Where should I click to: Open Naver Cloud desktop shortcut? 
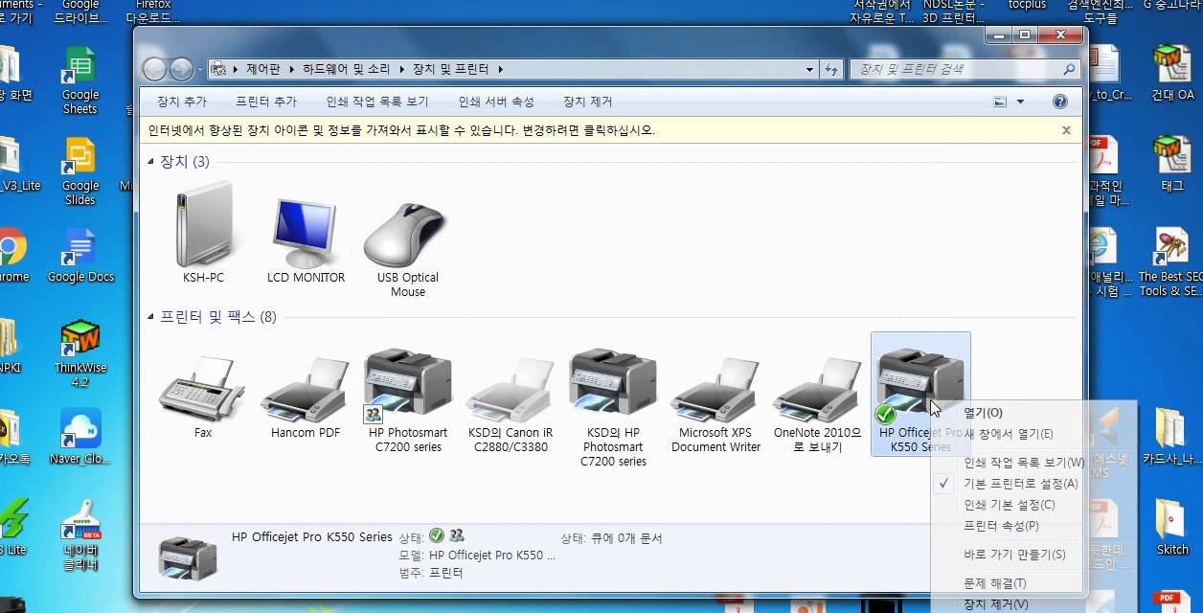tap(80, 437)
